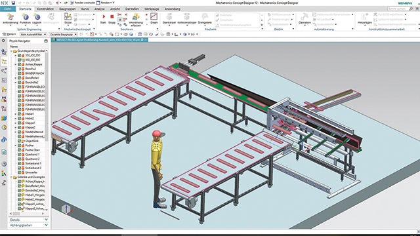
Task: Switch to the Startseite tab
Action: click(25, 9)
